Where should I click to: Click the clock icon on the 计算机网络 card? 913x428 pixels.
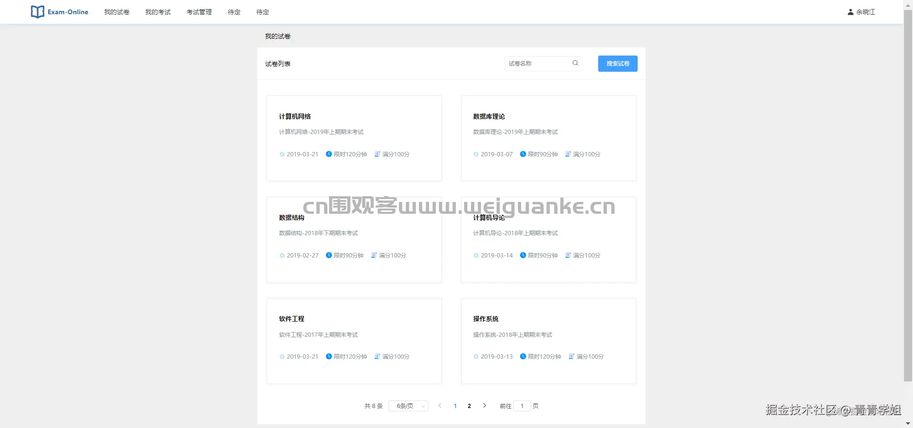pyautogui.click(x=329, y=154)
